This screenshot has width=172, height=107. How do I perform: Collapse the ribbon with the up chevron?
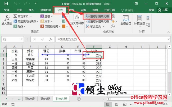click(169, 32)
